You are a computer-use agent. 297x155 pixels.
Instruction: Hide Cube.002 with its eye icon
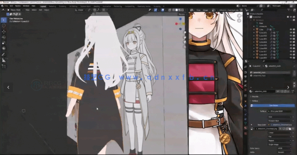[x=291, y=36]
